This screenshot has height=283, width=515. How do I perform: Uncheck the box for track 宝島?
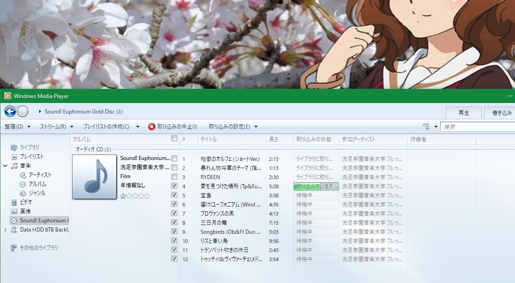175,195
